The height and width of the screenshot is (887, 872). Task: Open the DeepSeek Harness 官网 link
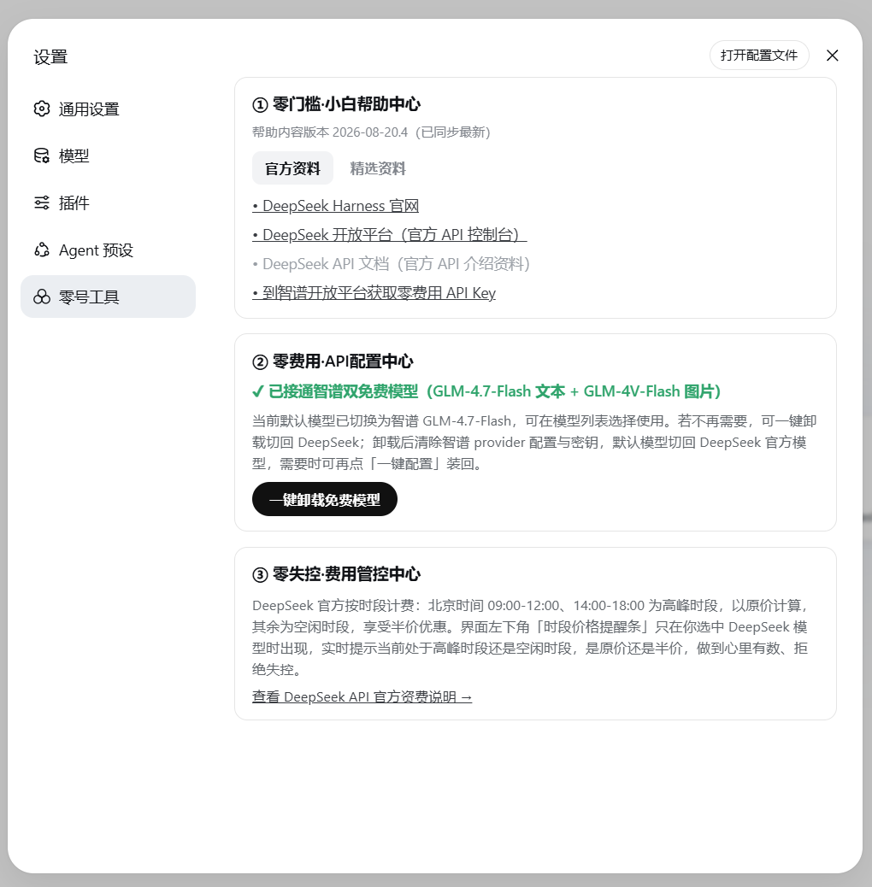pos(336,206)
